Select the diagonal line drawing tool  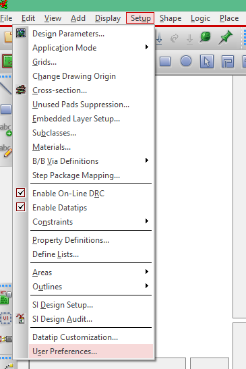click(x=5, y=88)
